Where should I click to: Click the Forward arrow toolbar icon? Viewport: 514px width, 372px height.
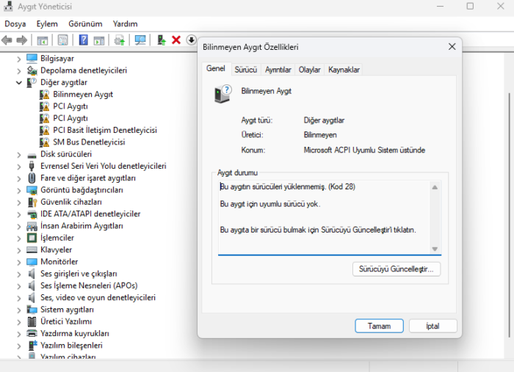[x=21, y=40]
